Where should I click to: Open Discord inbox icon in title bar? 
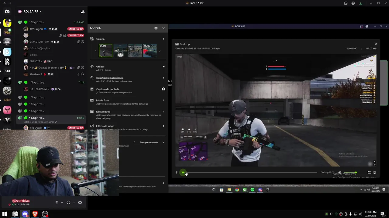click(346, 3)
